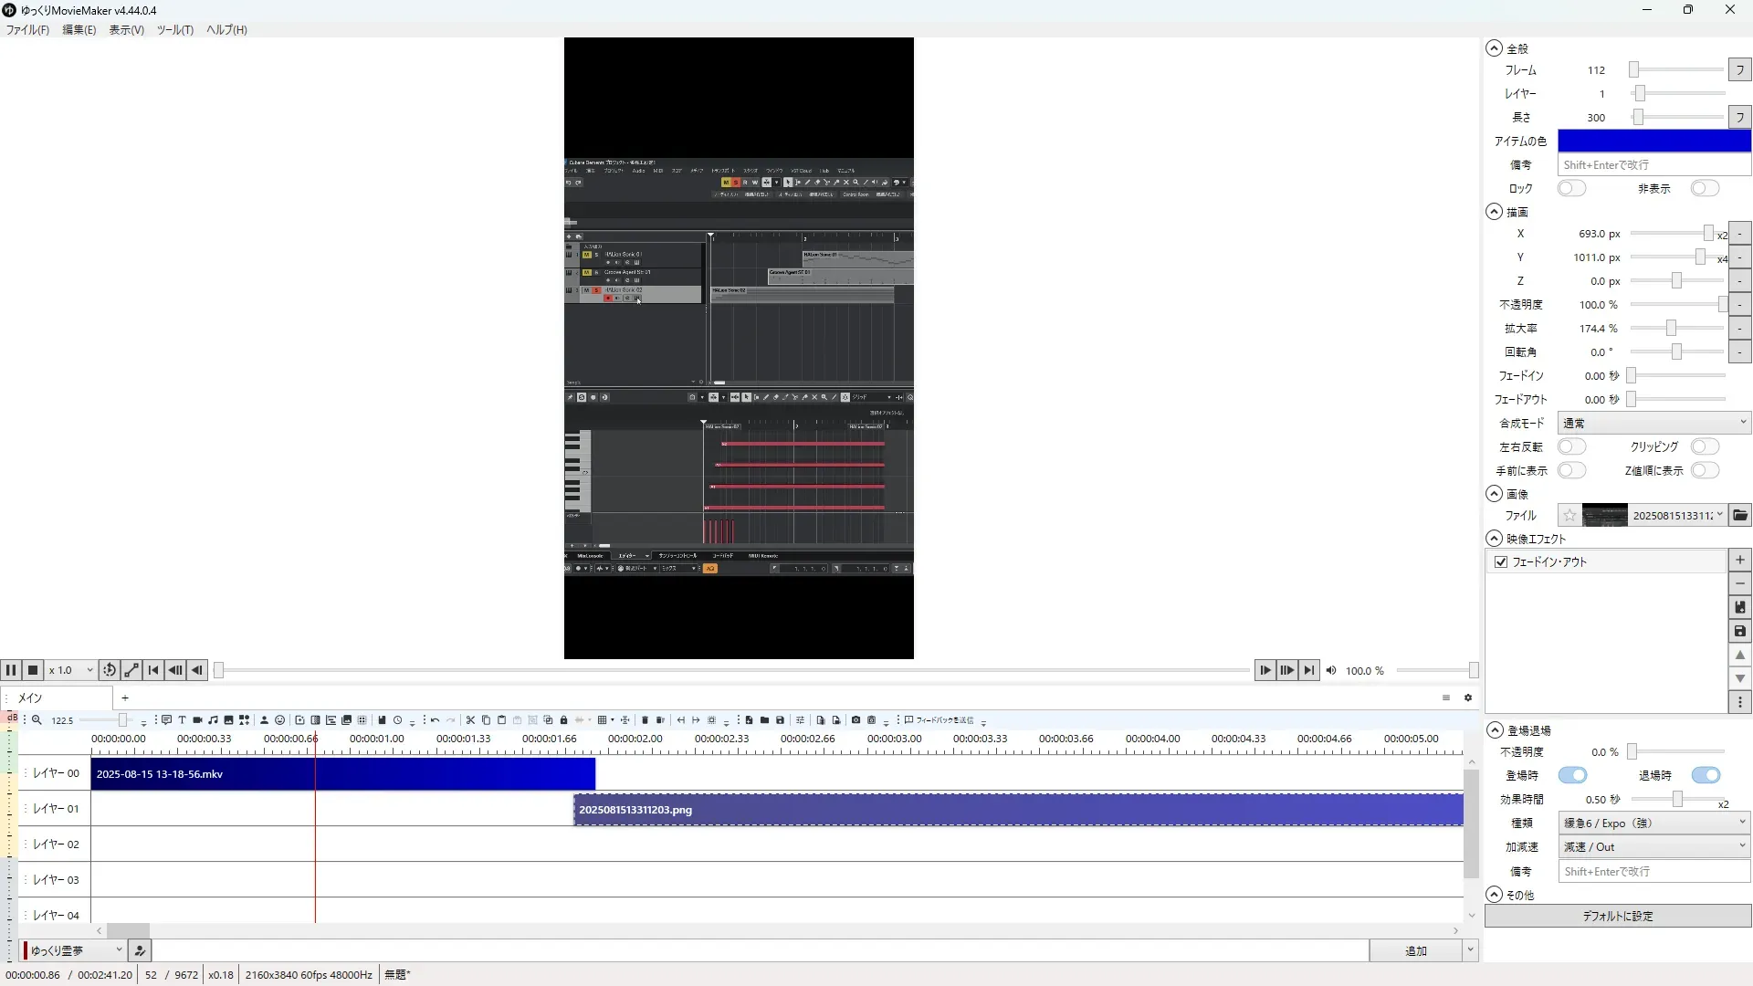This screenshot has height=986, width=1753.
Task: Collapse the 描画 section
Action: (x=1494, y=212)
